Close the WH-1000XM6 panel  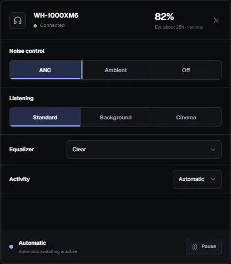pyautogui.click(x=216, y=20)
